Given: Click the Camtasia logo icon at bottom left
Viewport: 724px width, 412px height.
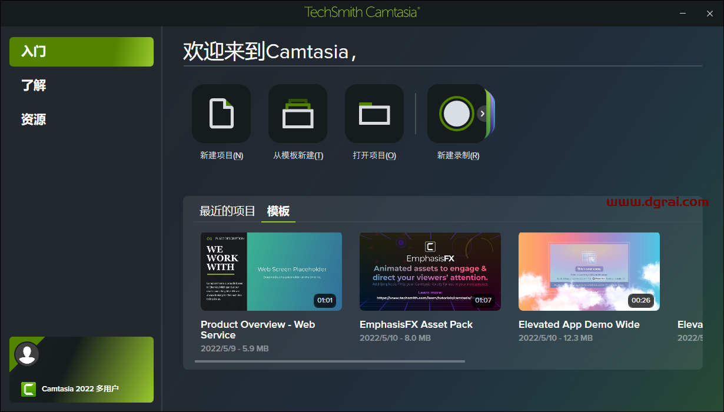Looking at the screenshot, I should pos(28,389).
